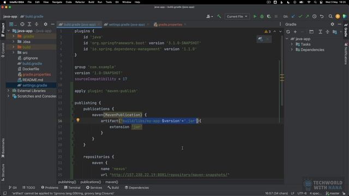
Task: Reload all Gradle projects icon
Action: pyautogui.click(x=288, y=32)
